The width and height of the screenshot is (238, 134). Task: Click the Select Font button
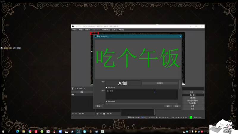(160, 83)
